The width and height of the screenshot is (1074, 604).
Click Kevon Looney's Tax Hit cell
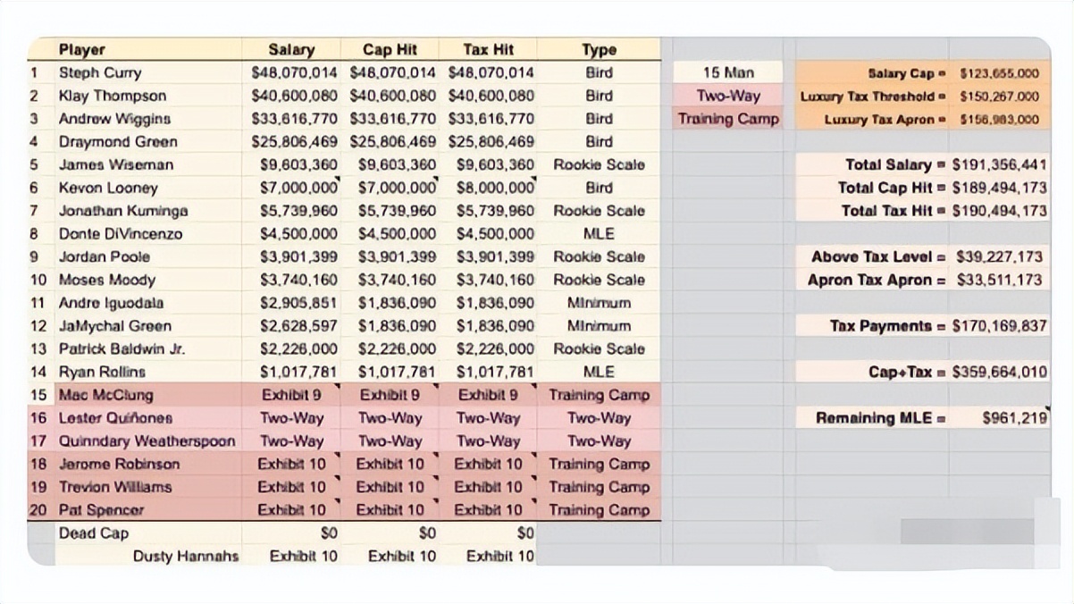[x=488, y=188]
